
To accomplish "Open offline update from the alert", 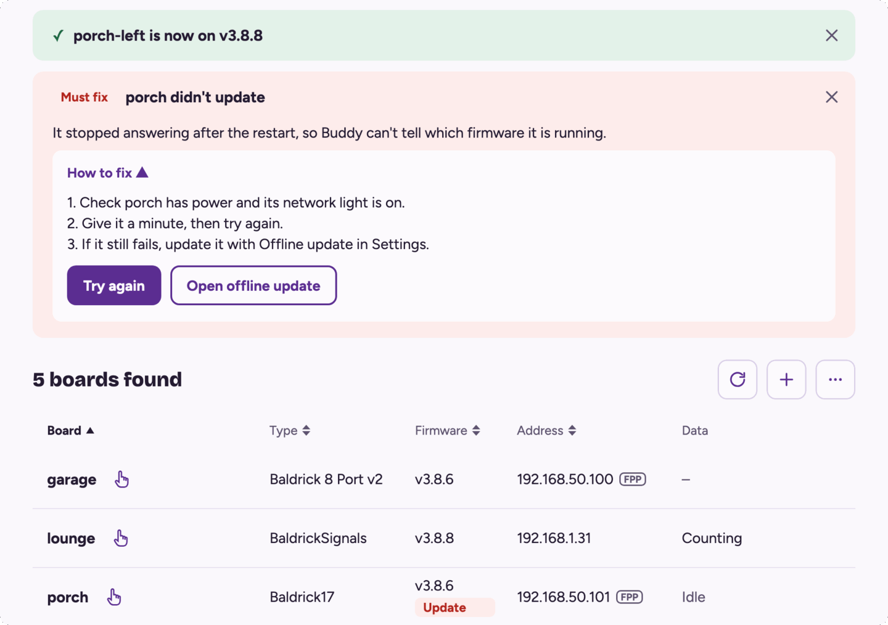I will (253, 285).
